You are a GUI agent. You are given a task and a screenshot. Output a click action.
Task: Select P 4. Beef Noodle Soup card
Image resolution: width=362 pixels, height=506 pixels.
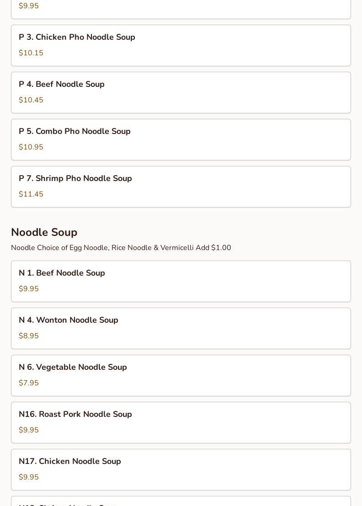[x=181, y=93]
